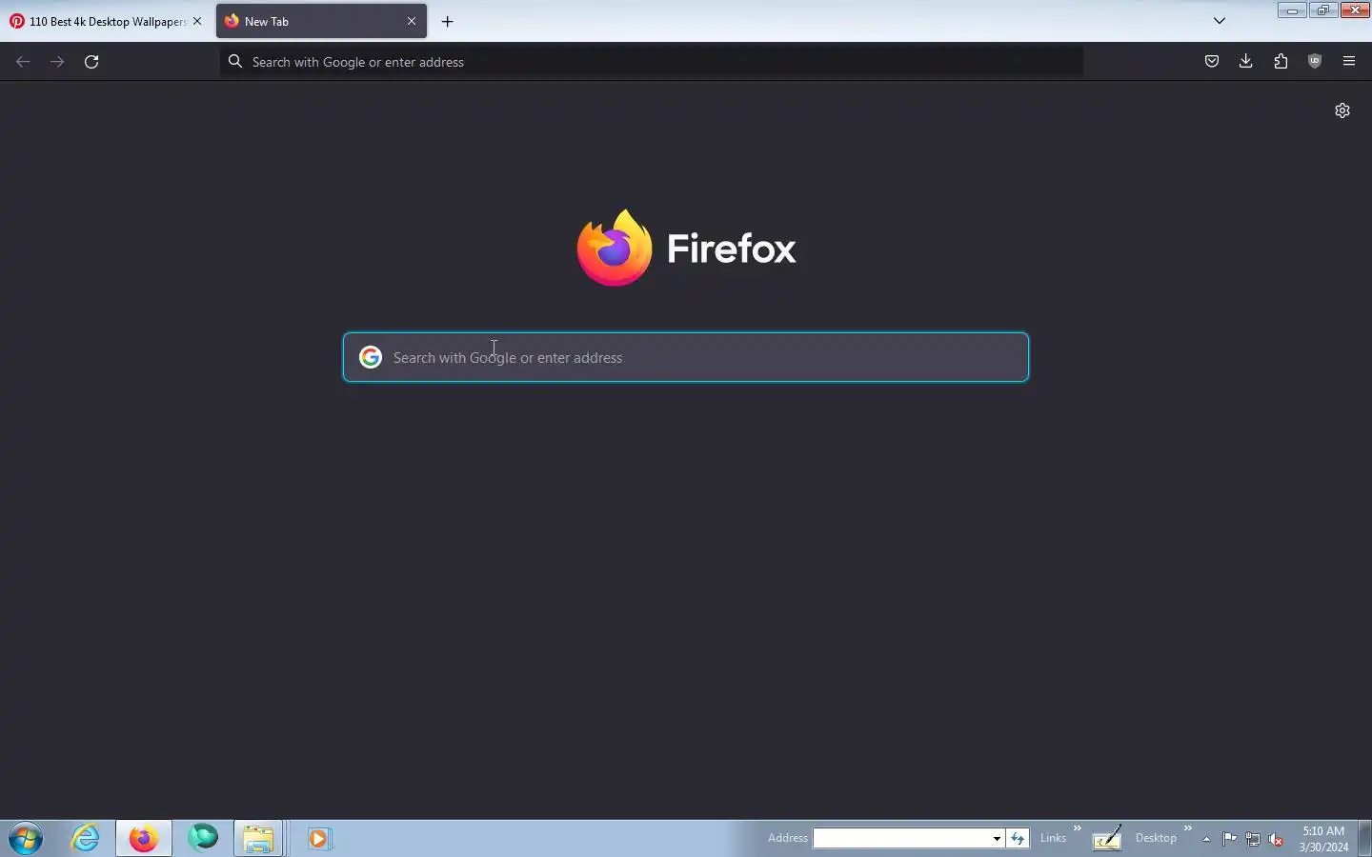Viewport: 1372px width, 857px height.
Task: Open the Tablet PC Input Panel icon
Action: [1106, 838]
